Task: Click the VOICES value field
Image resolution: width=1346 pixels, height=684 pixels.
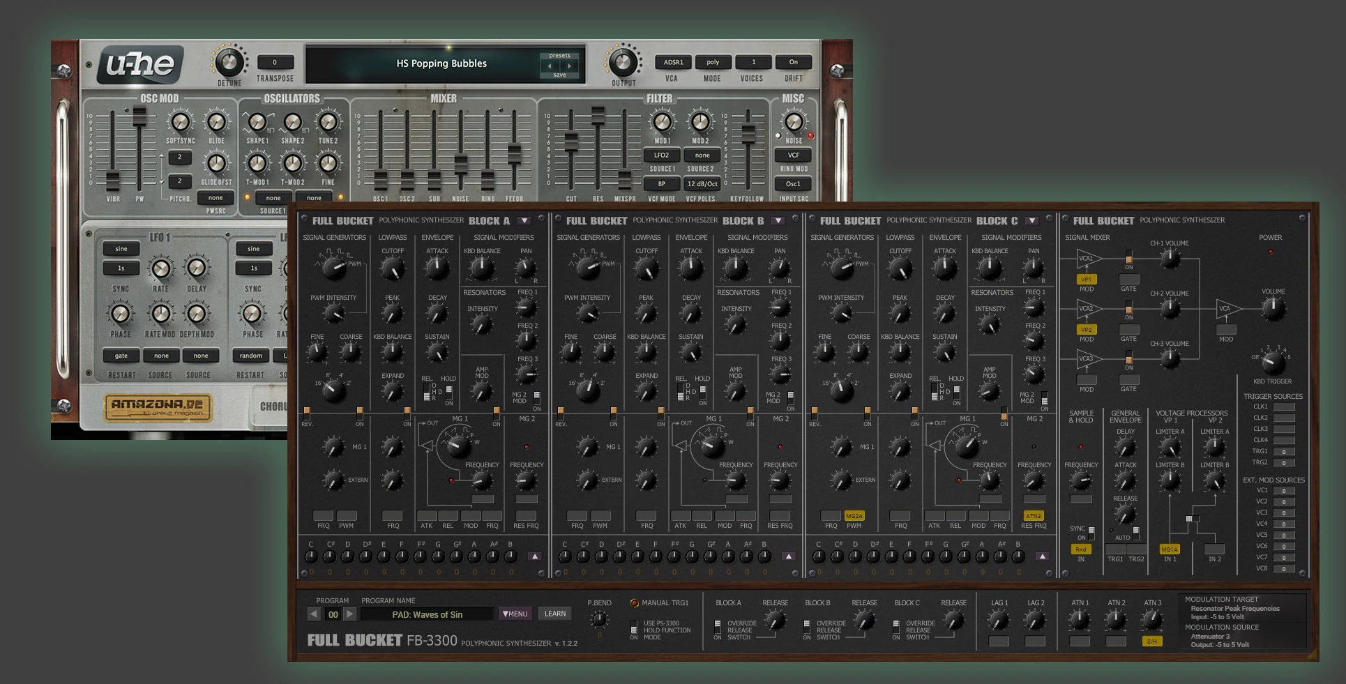Action: [x=753, y=62]
